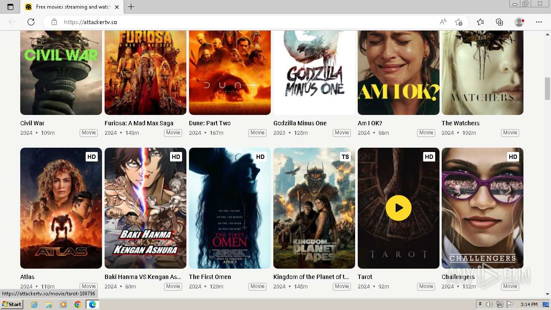
Task: Launch Chrome from taskbar
Action: pyautogui.click(x=78, y=304)
